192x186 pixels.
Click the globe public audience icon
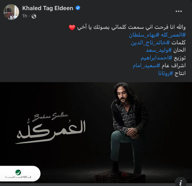point(34,16)
